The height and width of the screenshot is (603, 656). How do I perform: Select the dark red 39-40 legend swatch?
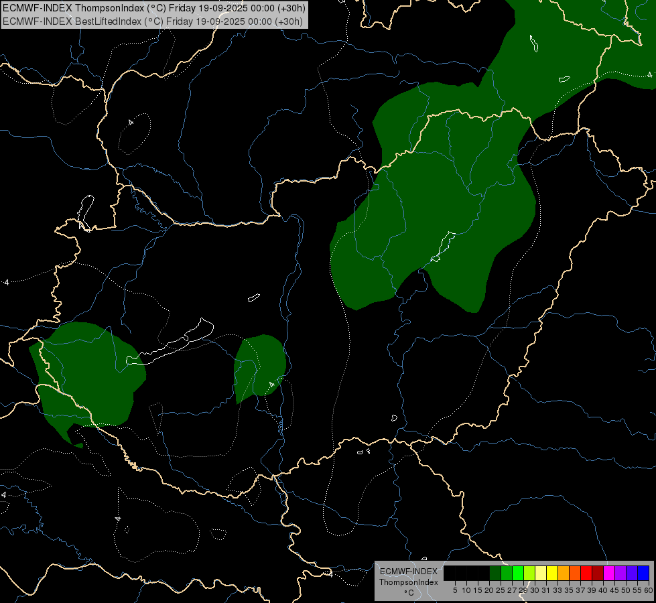tap(598, 573)
